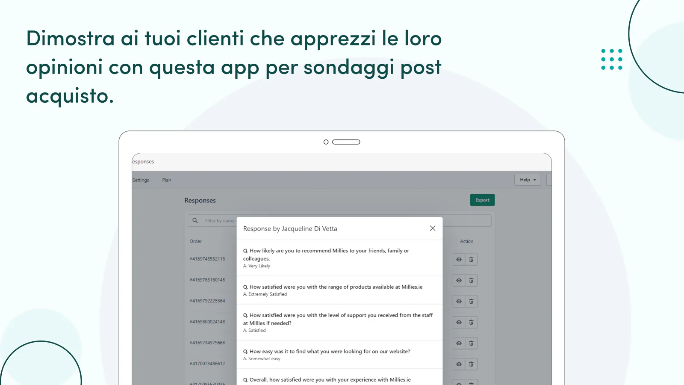Select order number #4169734979668
This screenshot has width=684, height=385.
pyautogui.click(x=207, y=343)
